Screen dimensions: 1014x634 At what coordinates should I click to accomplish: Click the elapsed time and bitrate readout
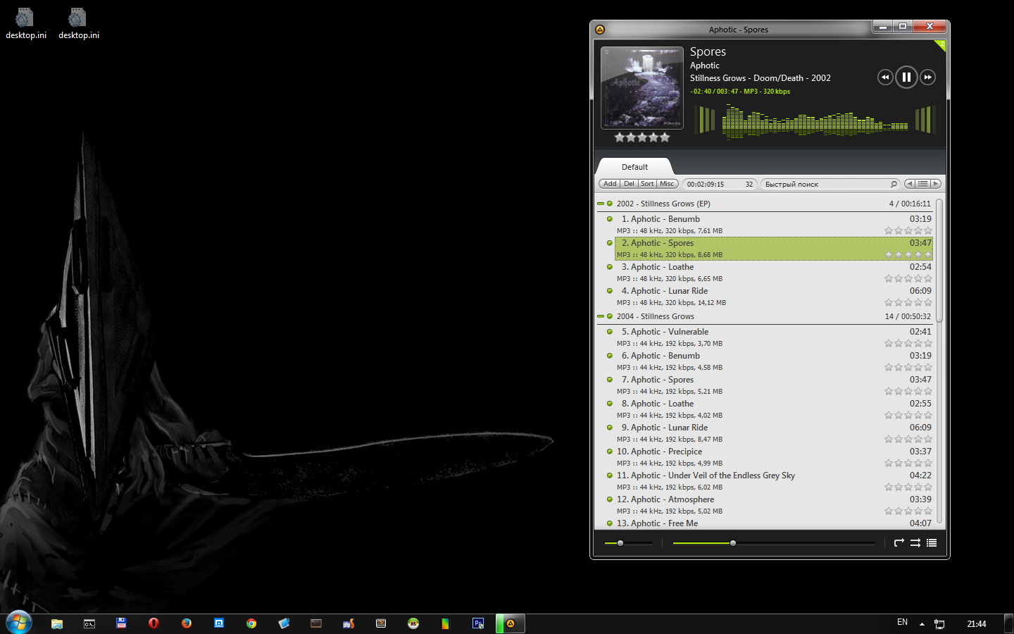740,92
